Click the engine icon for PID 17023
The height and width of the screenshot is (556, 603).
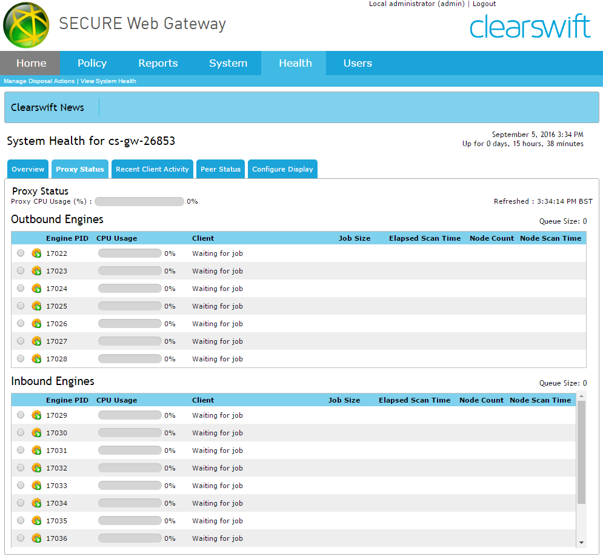[36, 271]
